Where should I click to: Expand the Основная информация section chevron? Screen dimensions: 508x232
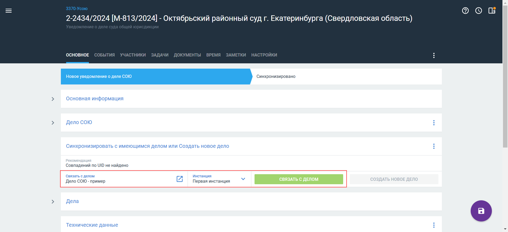(53, 99)
